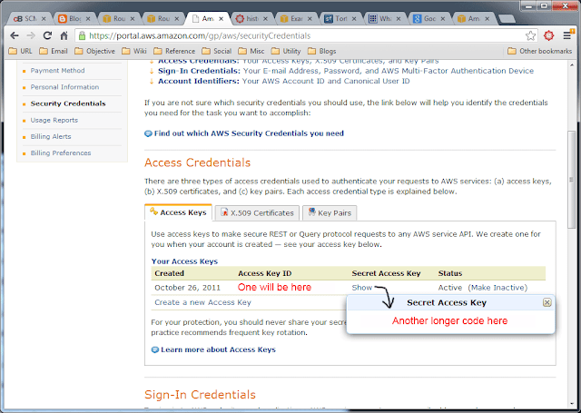Screen dimensions: 581x413
Task: Click Find out which AWS Security Credentials you need
Action: 249,133
